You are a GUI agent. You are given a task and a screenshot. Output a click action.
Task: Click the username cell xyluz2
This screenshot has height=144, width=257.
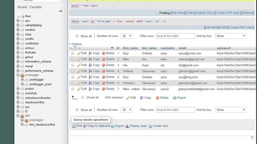click(x=165, y=89)
